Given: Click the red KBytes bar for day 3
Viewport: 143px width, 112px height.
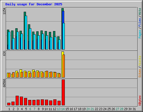Looking at the screenshot, I should click(17, 101).
